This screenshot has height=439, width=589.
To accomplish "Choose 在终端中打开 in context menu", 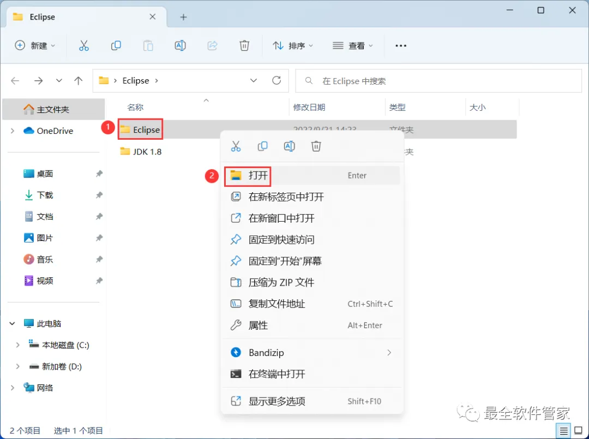I will click(312, 374).
